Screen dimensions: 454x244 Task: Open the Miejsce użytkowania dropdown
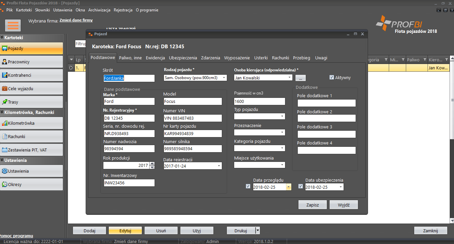click(x=282, y=165)
